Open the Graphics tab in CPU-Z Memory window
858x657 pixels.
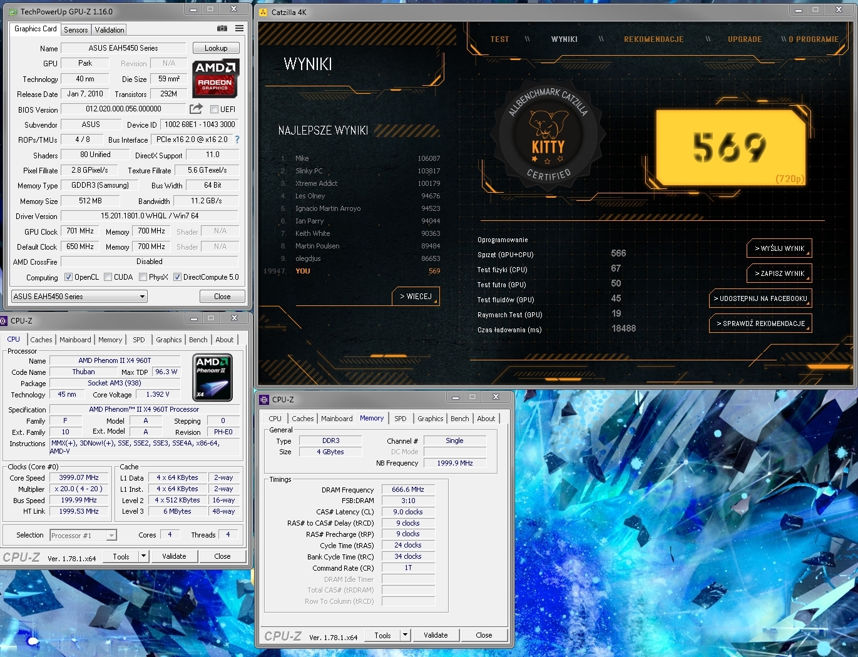pyautogui.click(x=431, y=419)
